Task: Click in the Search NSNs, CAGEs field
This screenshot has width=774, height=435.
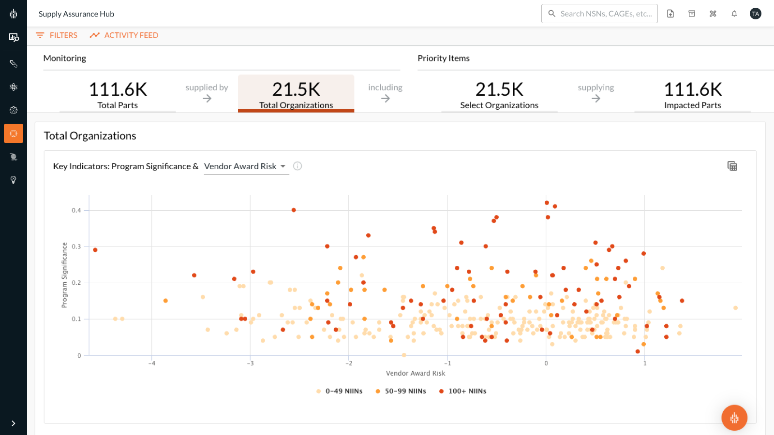Action: (605, 14)
